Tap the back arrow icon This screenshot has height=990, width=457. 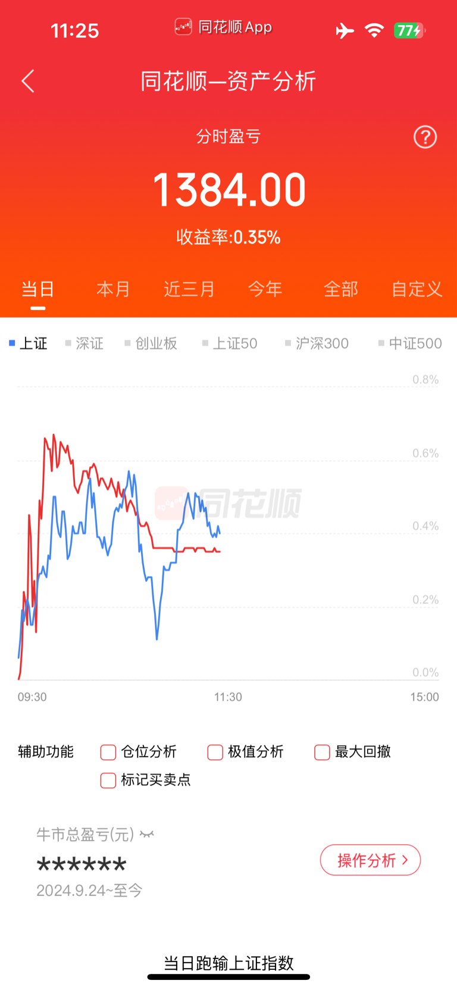(x=28, y=81)
